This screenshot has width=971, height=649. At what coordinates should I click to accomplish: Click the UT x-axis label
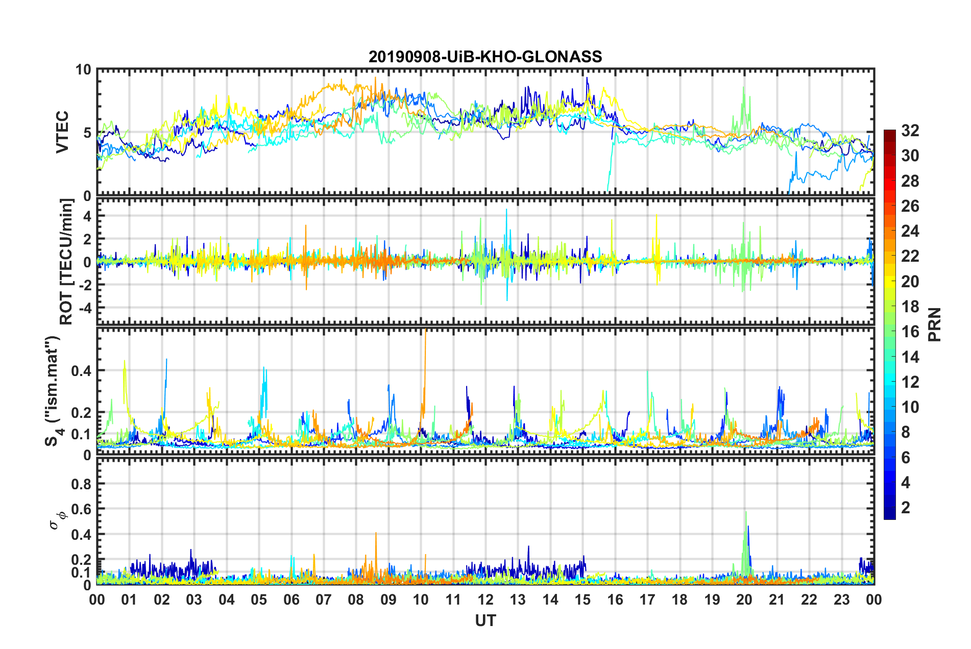[x=485, y=620]
